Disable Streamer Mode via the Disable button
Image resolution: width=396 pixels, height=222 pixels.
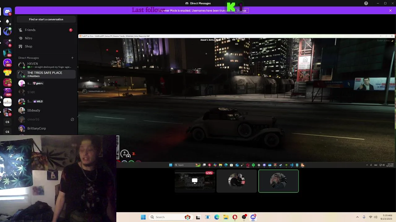pos(241,10)
